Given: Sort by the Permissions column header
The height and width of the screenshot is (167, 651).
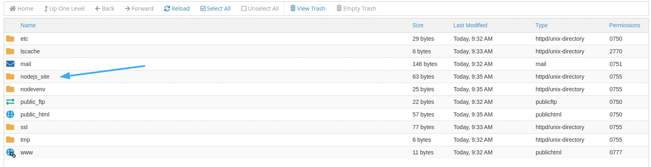Looking at the screenshot, I should point(624,25).
